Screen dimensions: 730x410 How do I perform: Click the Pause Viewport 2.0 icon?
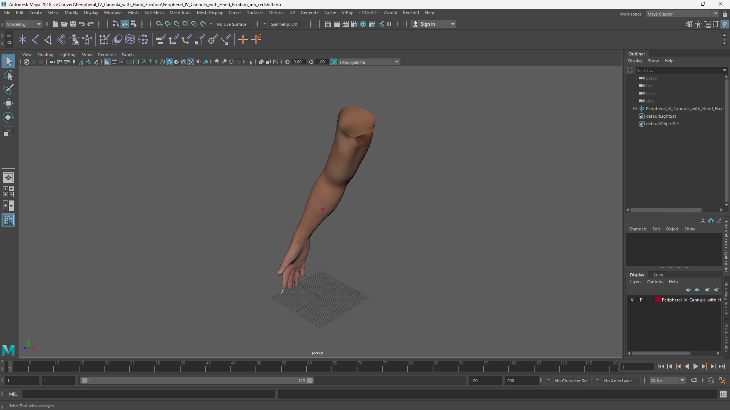click(389, 24)
